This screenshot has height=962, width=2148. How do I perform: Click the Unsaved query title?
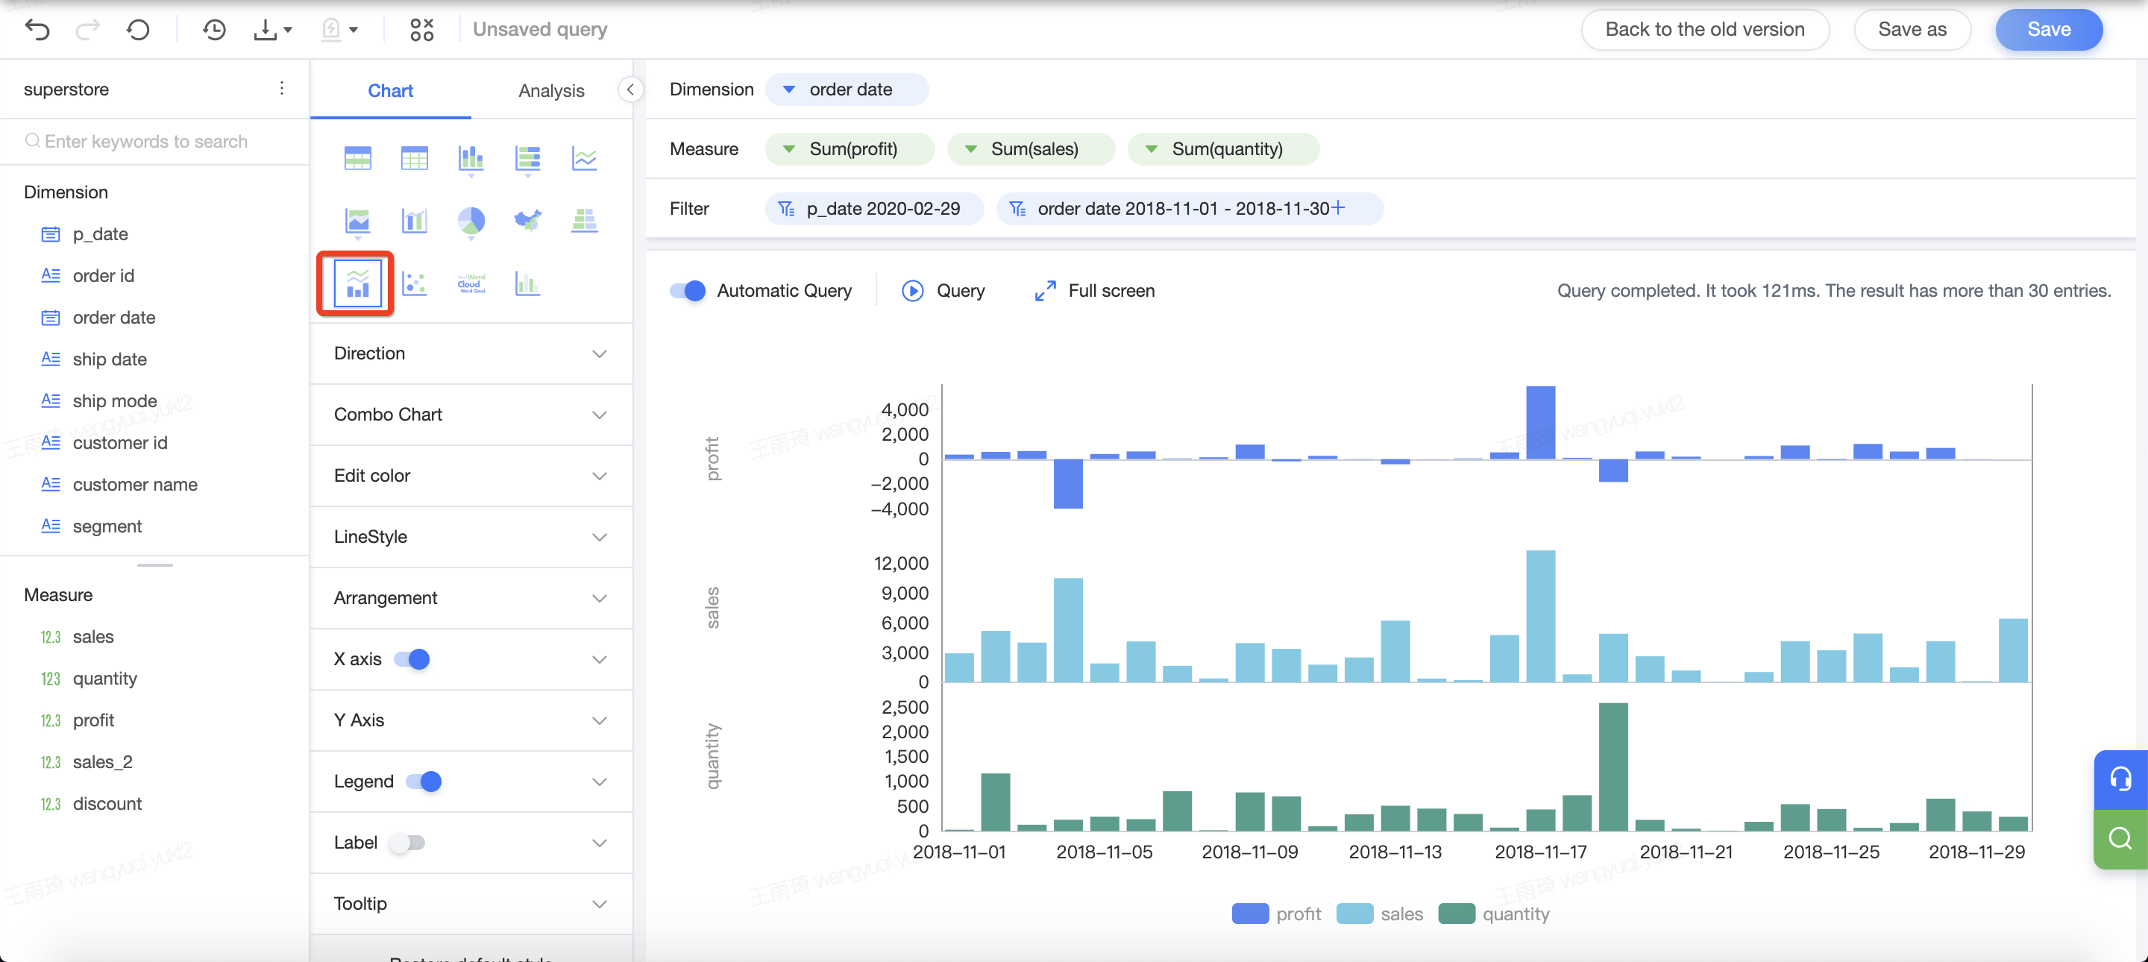click(x=539, y=29)
